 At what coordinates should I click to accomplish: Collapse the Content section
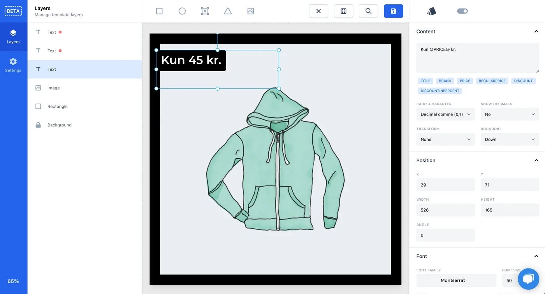[x=536, y=31]
